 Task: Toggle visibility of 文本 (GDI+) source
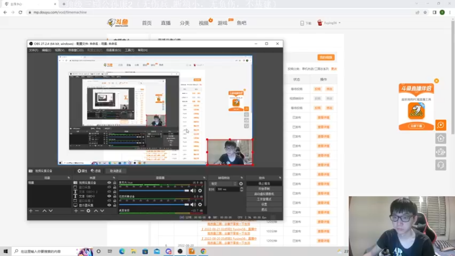109,196
